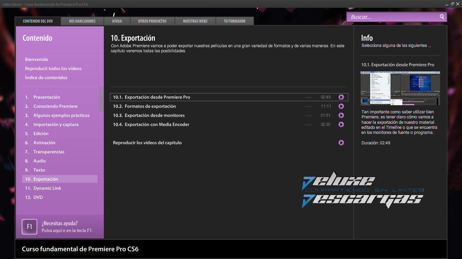
Task: Select the Tu Formador tab
Action: click(235, 21)
